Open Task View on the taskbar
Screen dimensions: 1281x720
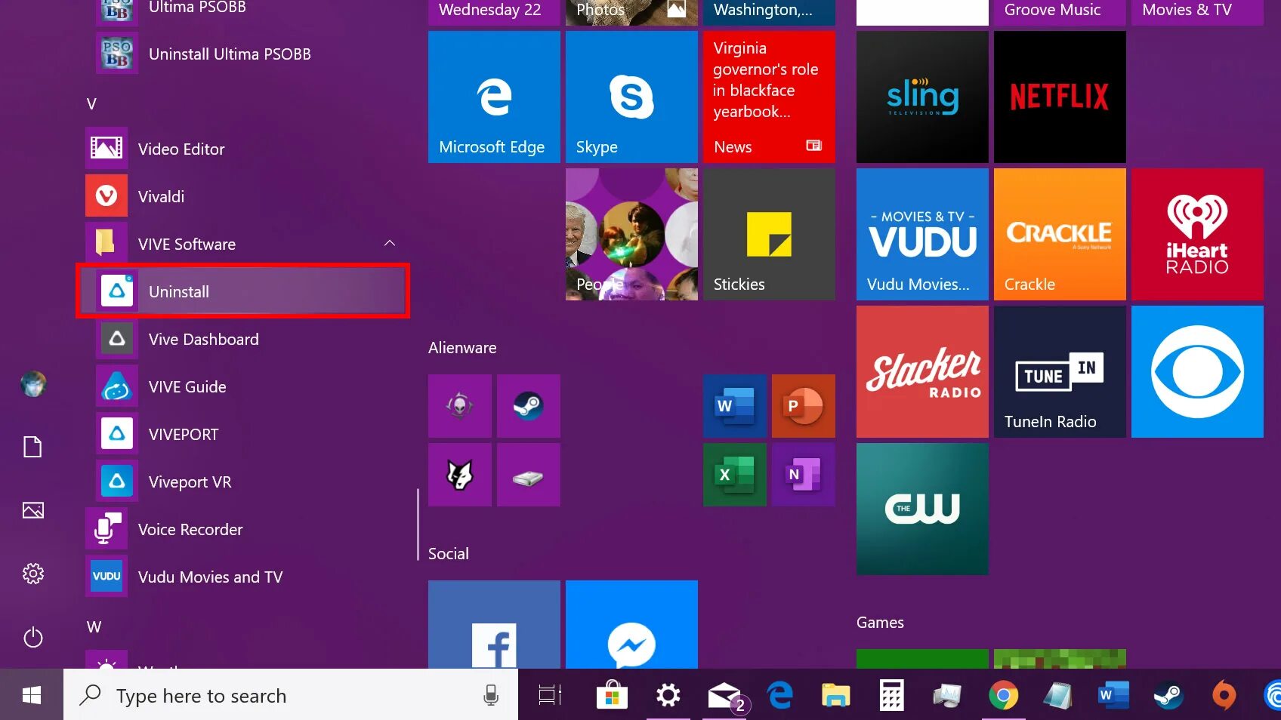pos(550,695)
